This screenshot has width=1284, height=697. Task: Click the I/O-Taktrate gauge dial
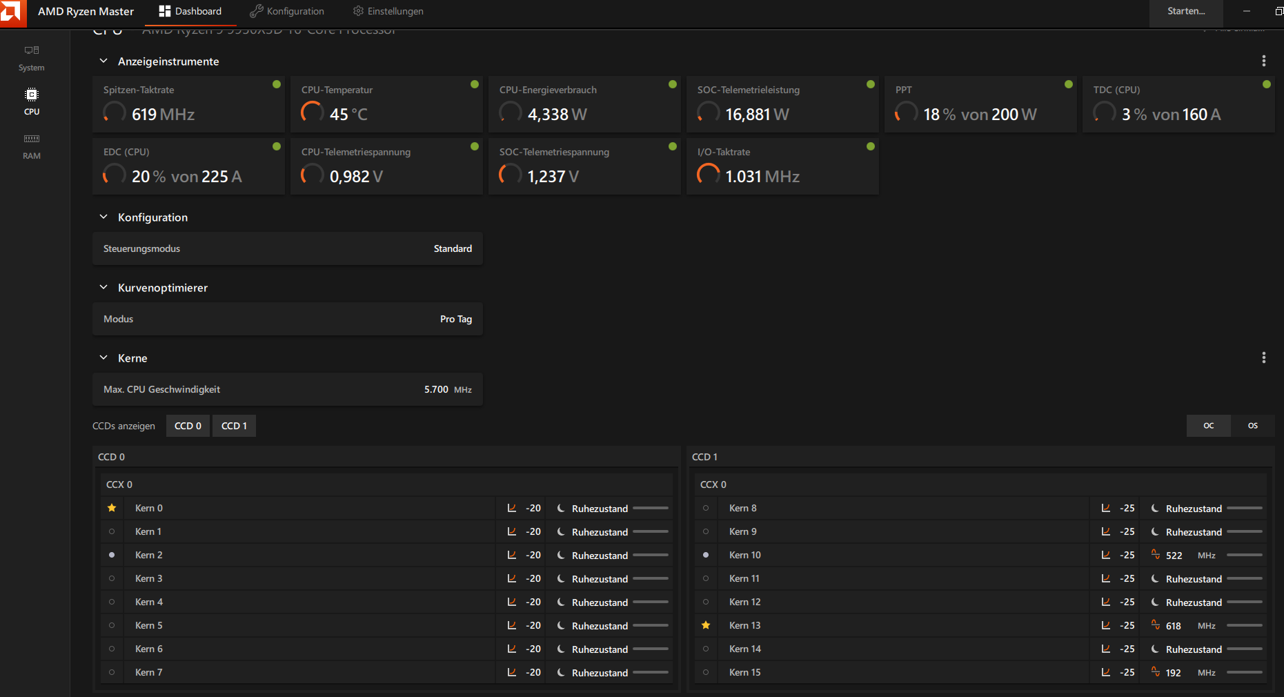[709, 175]
